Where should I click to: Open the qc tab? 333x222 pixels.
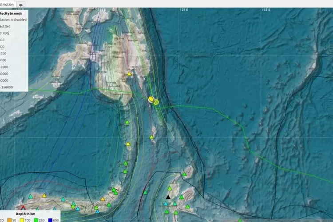tap(20, 5)
